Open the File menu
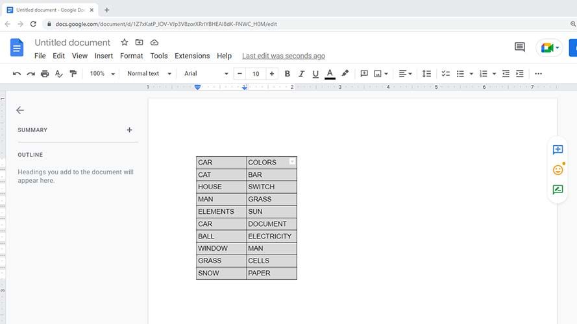Viewport: 577px width, 324px height. (x=40, y=56)
